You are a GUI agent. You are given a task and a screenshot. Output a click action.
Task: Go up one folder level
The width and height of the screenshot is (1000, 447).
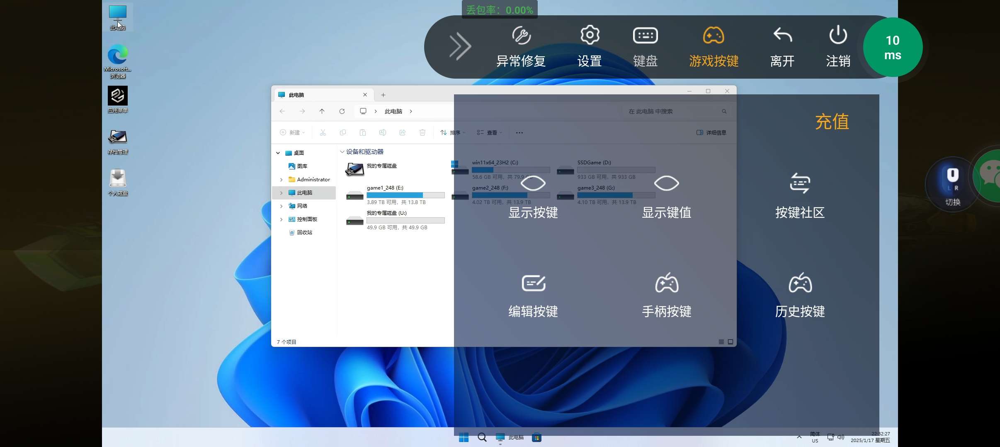coord(322,111)
